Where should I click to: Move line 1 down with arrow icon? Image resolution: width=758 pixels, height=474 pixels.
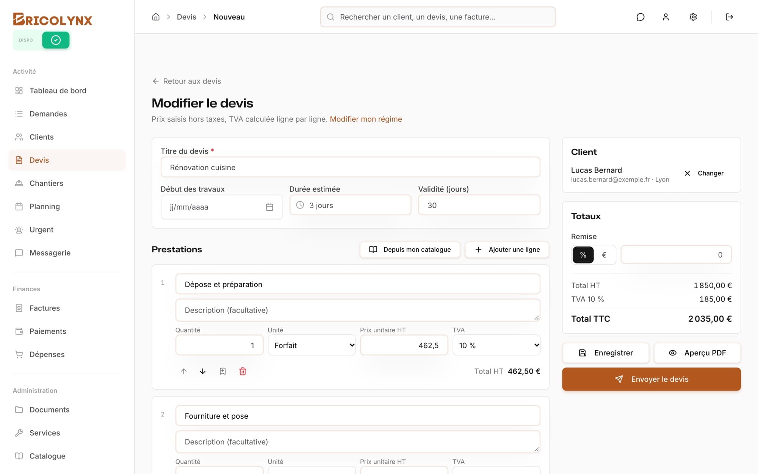[203, 371]
